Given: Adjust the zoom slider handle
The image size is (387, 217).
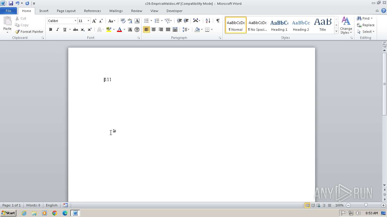Looking at the screenshot, I should tap(366, 205).
